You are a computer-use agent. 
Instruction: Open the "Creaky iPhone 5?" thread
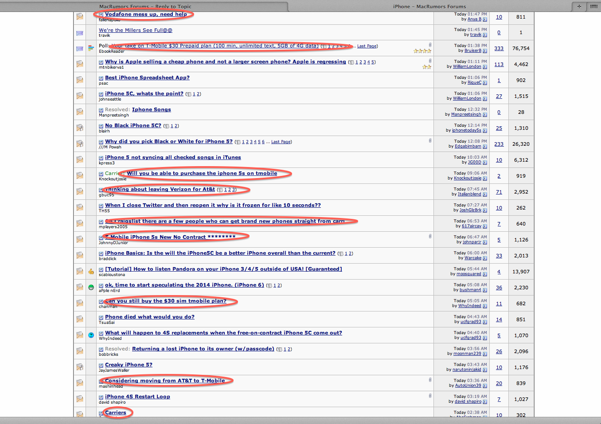coord(129,365)
